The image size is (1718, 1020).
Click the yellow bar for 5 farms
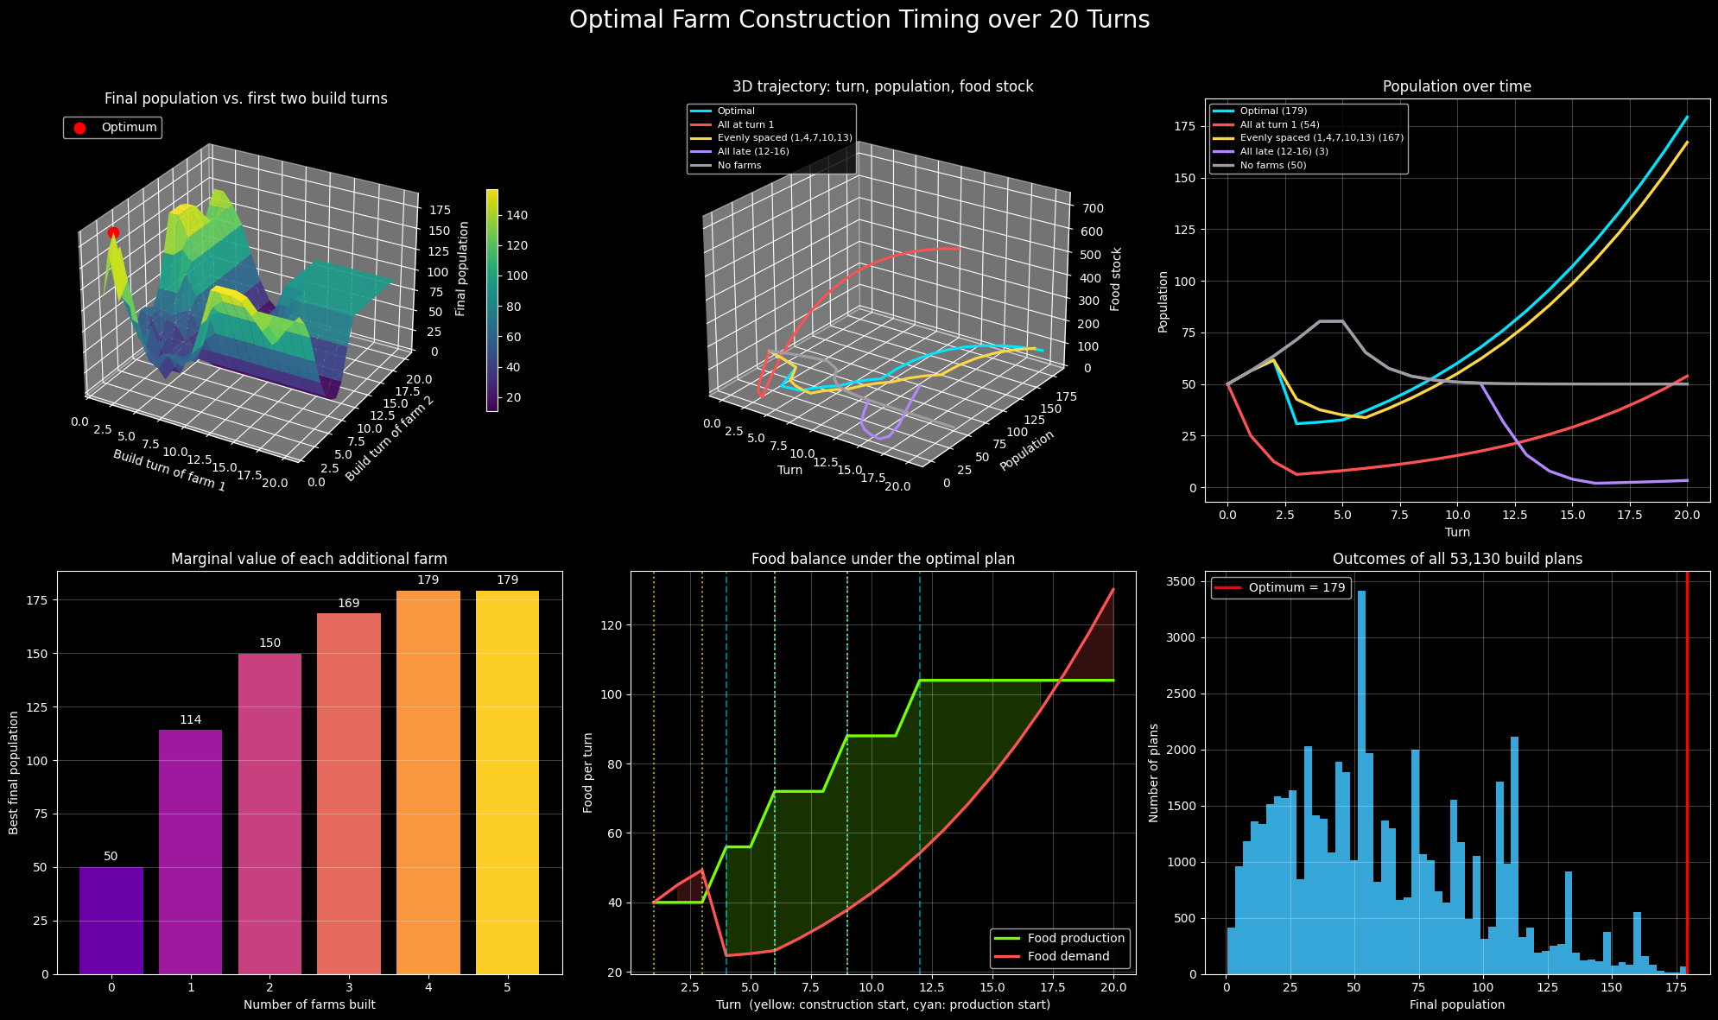coord(507,782)
